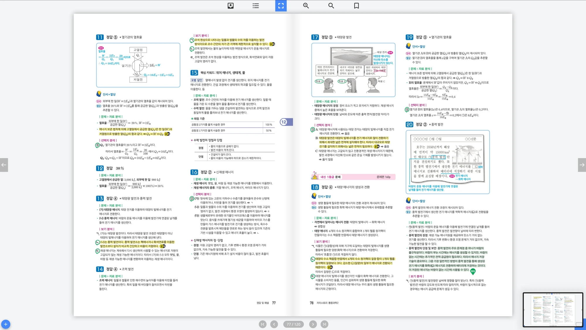Click the zoom in magnifier icon
586x330 pixels.
point(306,6)
